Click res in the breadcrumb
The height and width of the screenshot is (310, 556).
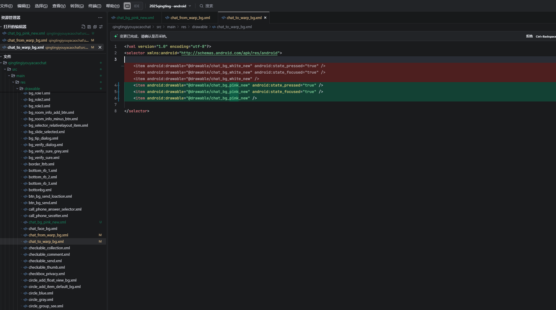[x=184, y=27]
